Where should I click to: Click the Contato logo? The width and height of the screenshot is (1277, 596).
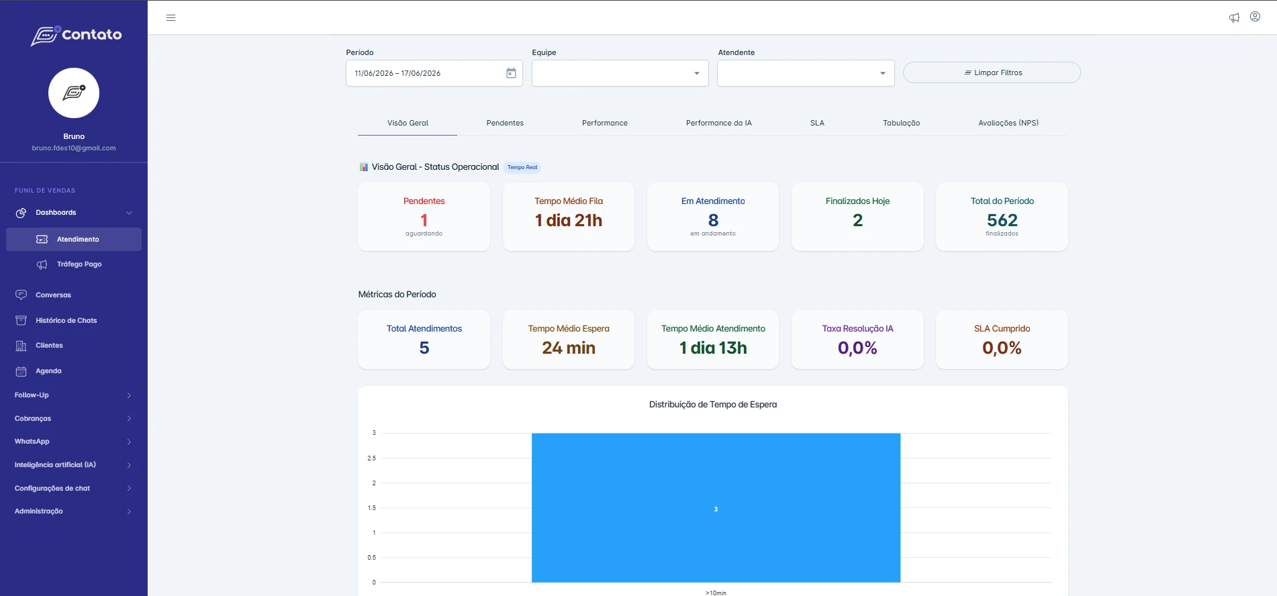[x=77, y=36]
